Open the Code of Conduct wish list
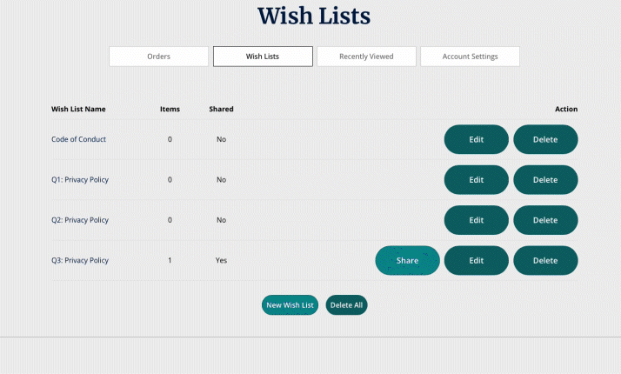The height and width of the screenshot is (374, 621). 78,139
